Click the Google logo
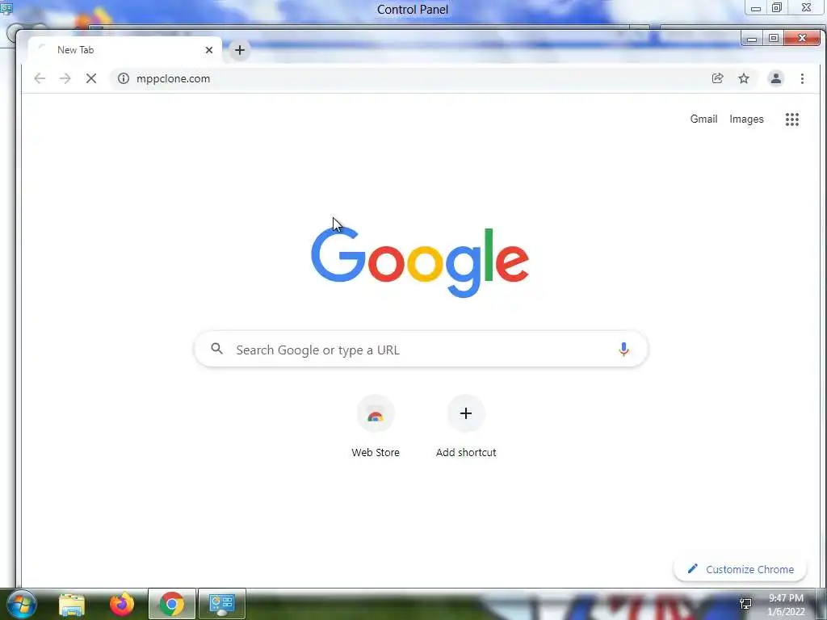The image size is (827, 620). (420, 262)
